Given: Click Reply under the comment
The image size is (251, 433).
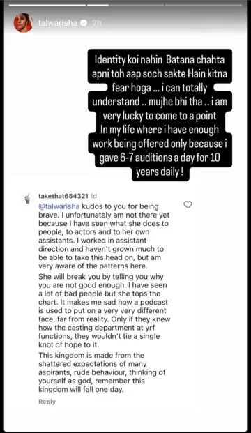Looking at the screenshot, I should click(x=47, y=402).
